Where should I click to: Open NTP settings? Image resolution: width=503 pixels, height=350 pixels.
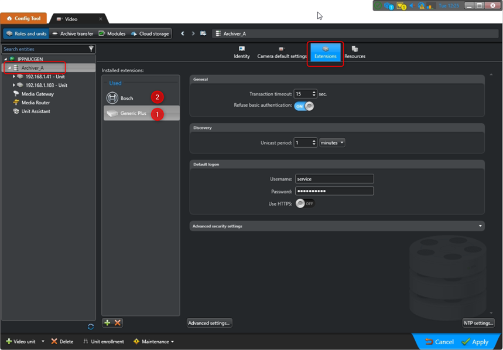[x=478, y=323]
